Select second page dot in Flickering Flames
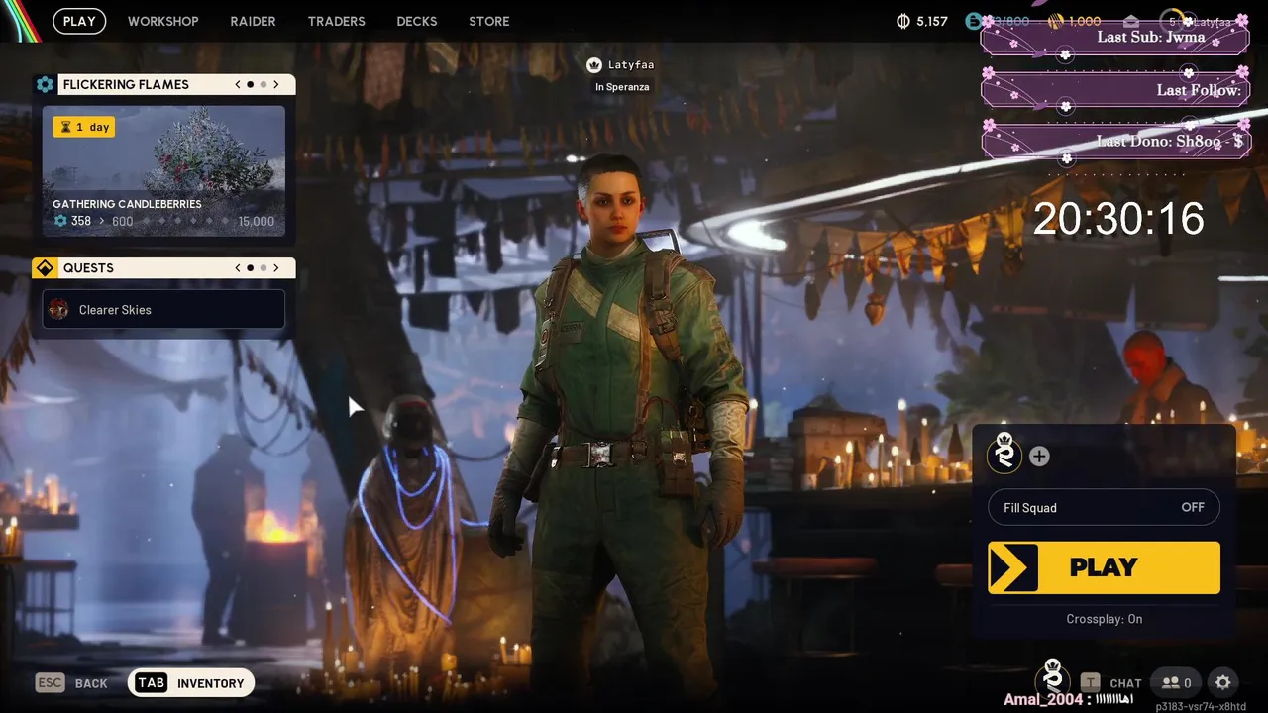 263,85
